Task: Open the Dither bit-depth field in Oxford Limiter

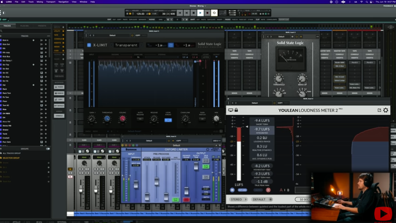Action: click(206, 189)
